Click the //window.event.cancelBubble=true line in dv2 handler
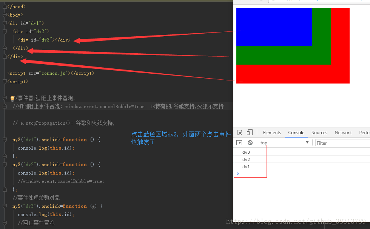Image resolution: width=370 pixels, height=229 pixels. pos(61,181)
